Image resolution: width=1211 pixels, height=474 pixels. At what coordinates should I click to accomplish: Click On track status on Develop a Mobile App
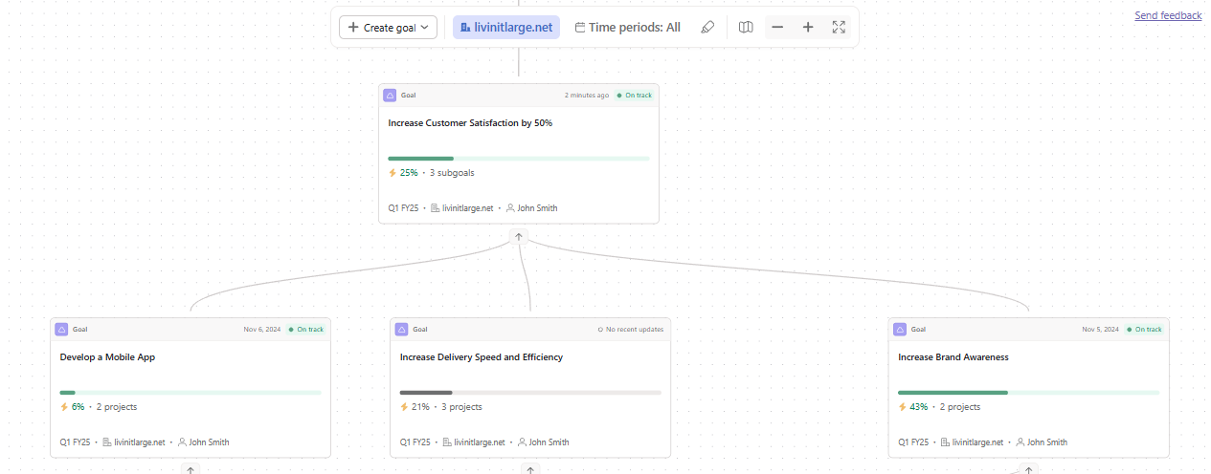305,330
